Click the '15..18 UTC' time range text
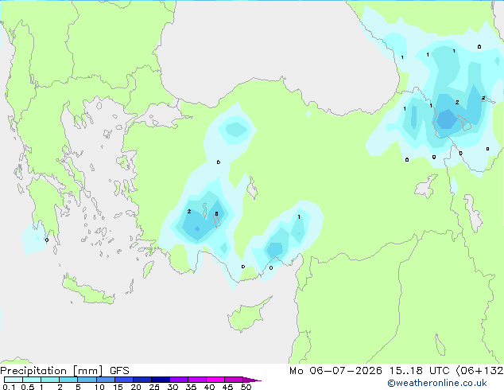504x390 pixels. pos(420,371)
